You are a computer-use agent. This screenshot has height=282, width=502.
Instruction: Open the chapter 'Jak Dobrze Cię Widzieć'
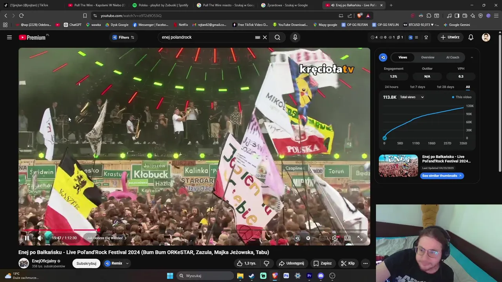pos(107,238)
